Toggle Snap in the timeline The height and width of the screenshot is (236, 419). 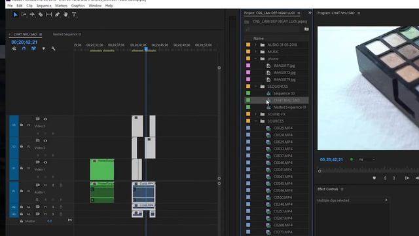pyautogui.click(x=24, y=49)
